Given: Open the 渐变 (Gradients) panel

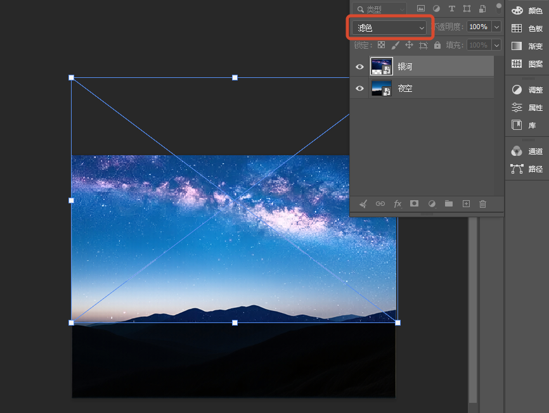Looking at the screenshot, I should [527, 46].
